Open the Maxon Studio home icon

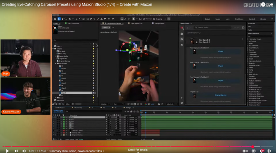[x=182, y=28]
